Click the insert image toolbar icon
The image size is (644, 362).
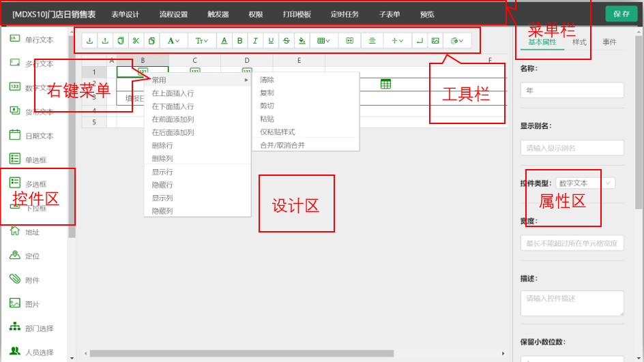click(x=435, y=41)
